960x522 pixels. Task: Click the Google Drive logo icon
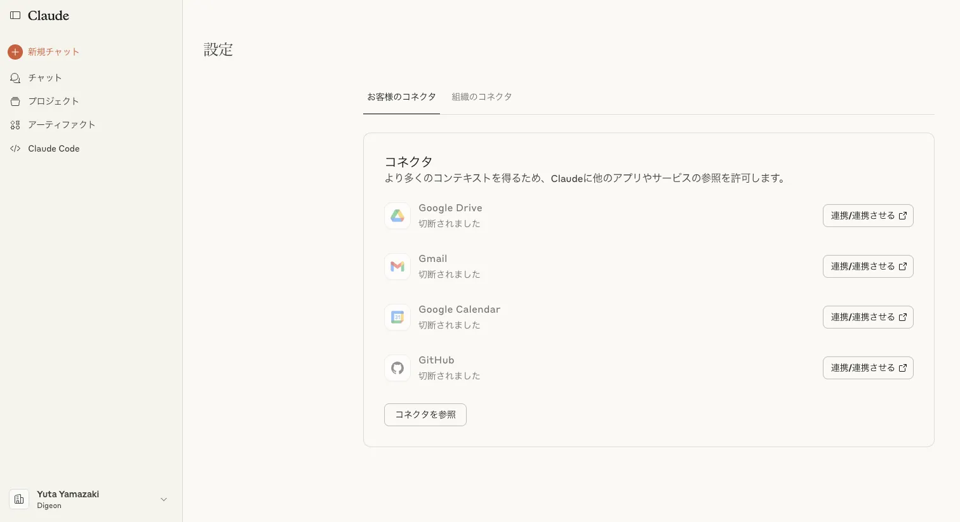pos(397,216)
